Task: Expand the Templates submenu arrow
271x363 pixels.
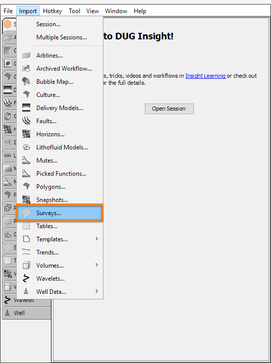Action: click(97, 239)
